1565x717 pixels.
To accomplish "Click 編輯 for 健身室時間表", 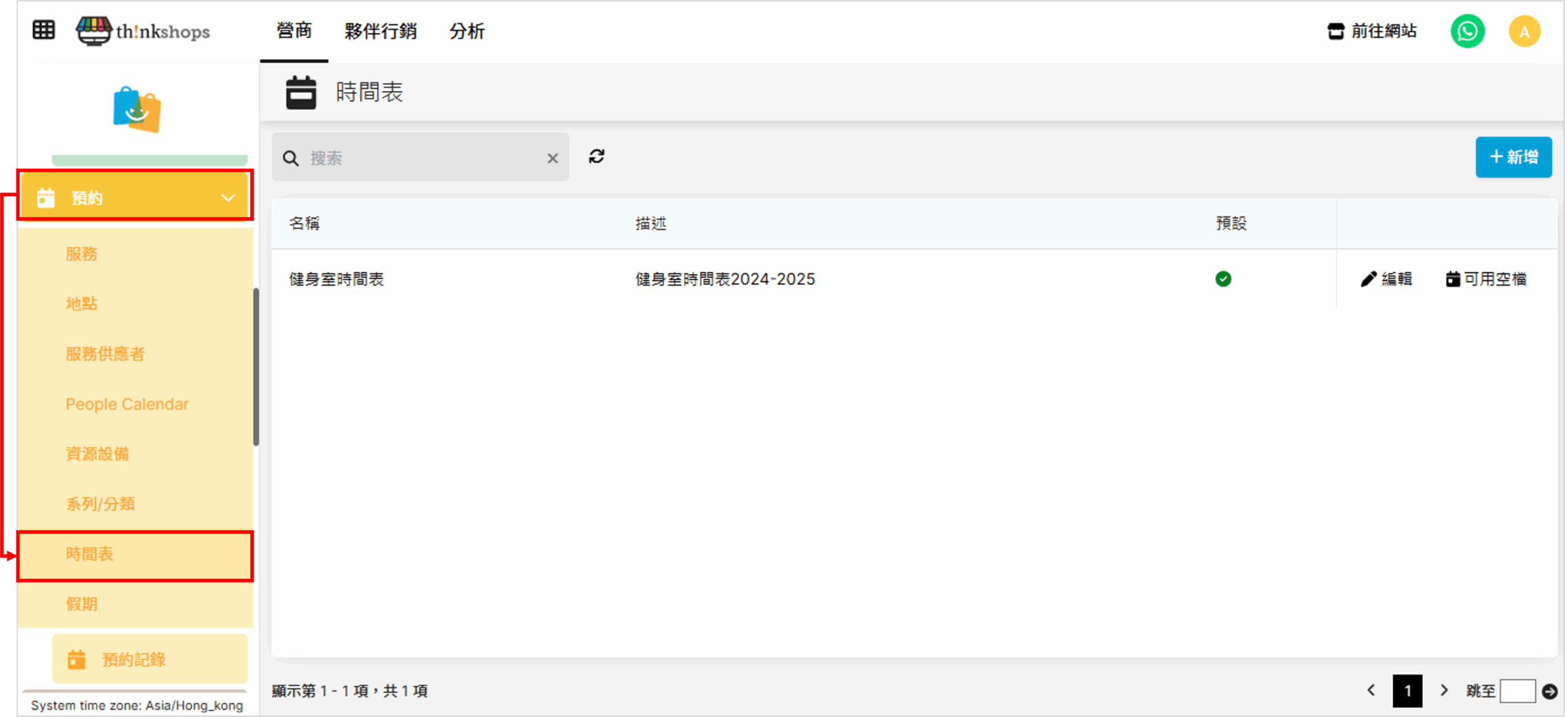I will (x=1386, y=279).
